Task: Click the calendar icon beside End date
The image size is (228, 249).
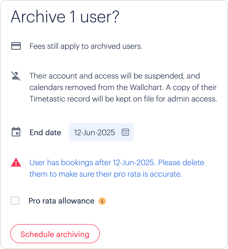Action: point(16,132)
